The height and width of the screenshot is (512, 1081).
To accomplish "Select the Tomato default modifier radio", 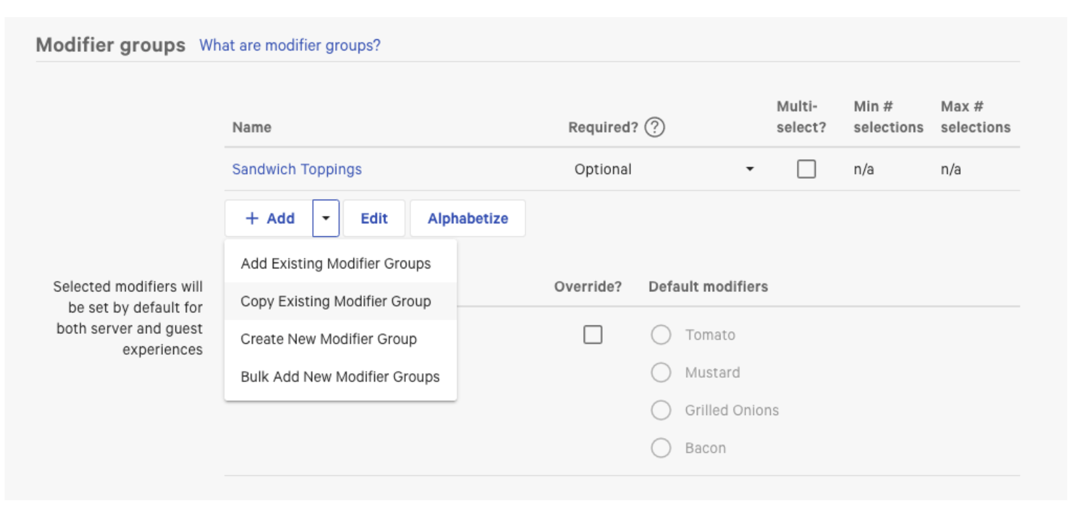I will (661, 335).
